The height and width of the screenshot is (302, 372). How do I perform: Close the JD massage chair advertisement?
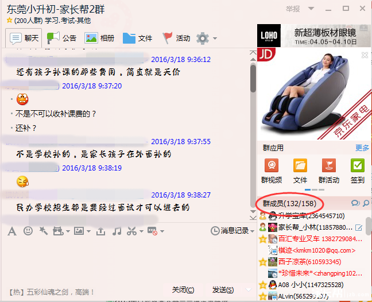pyautogui.click(x=365, y=55)
